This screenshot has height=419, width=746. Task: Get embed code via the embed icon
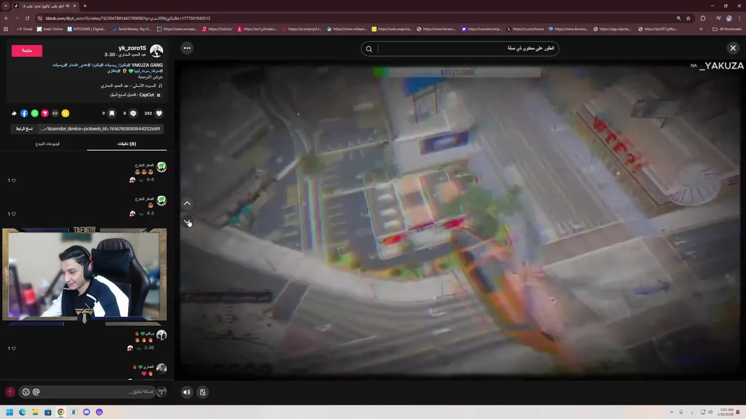[x=55, y=113]
